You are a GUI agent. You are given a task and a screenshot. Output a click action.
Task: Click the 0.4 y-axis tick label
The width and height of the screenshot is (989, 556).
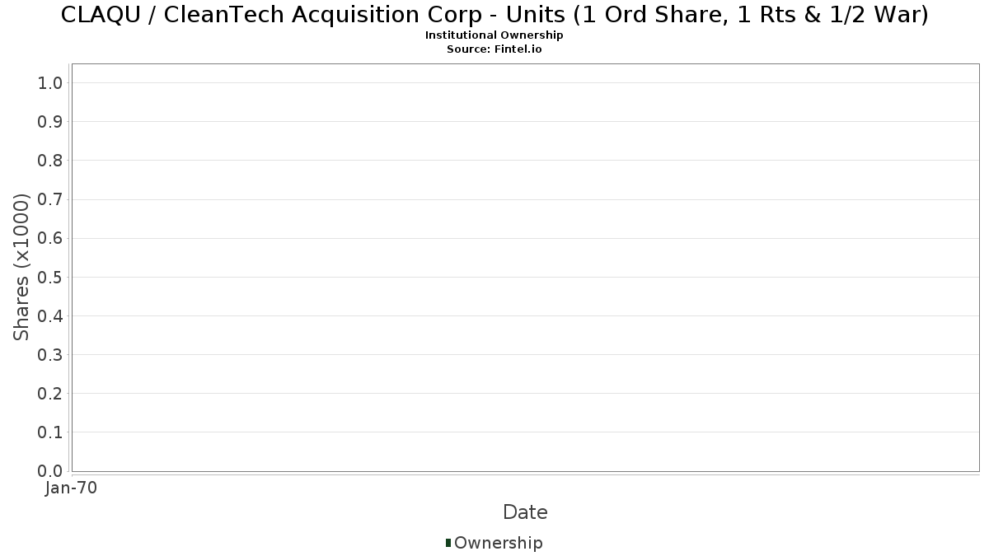point(50,316)
